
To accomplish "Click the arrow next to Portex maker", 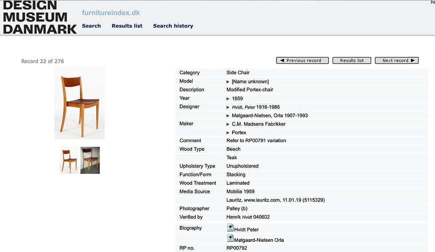I will pos(228,133).
